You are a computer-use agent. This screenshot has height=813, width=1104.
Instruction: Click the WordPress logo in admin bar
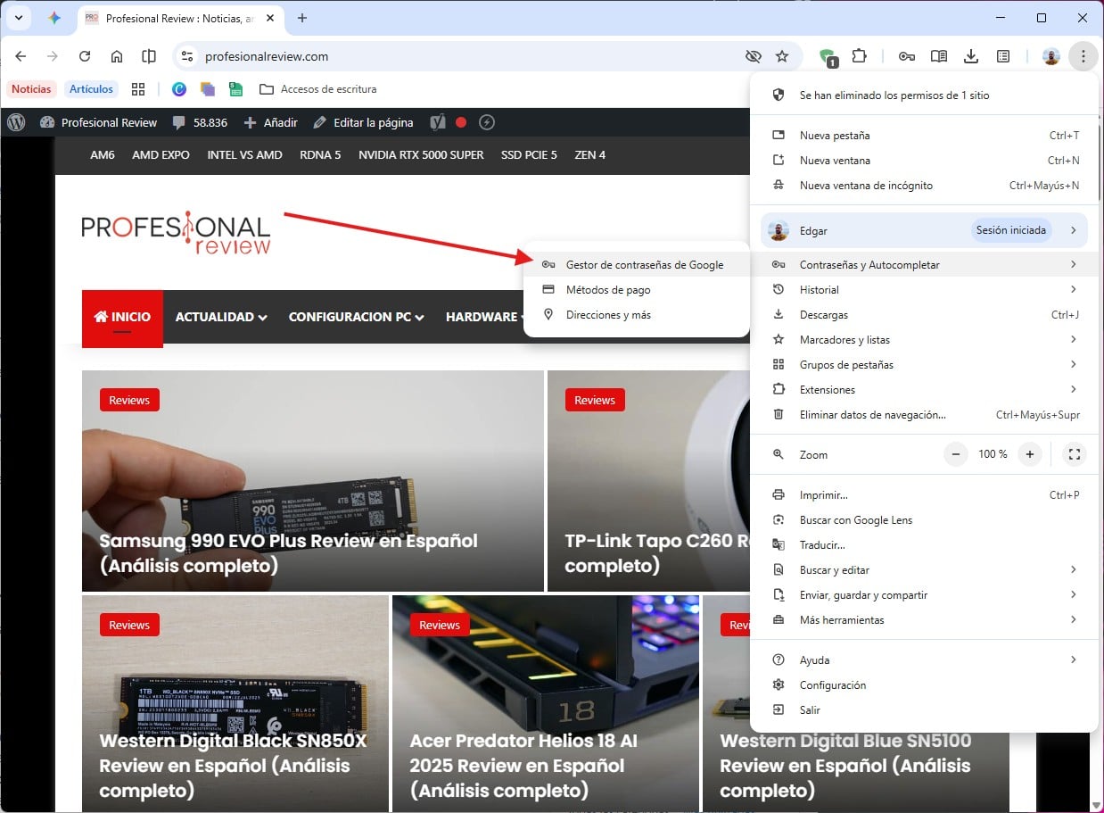pos(16,122)
